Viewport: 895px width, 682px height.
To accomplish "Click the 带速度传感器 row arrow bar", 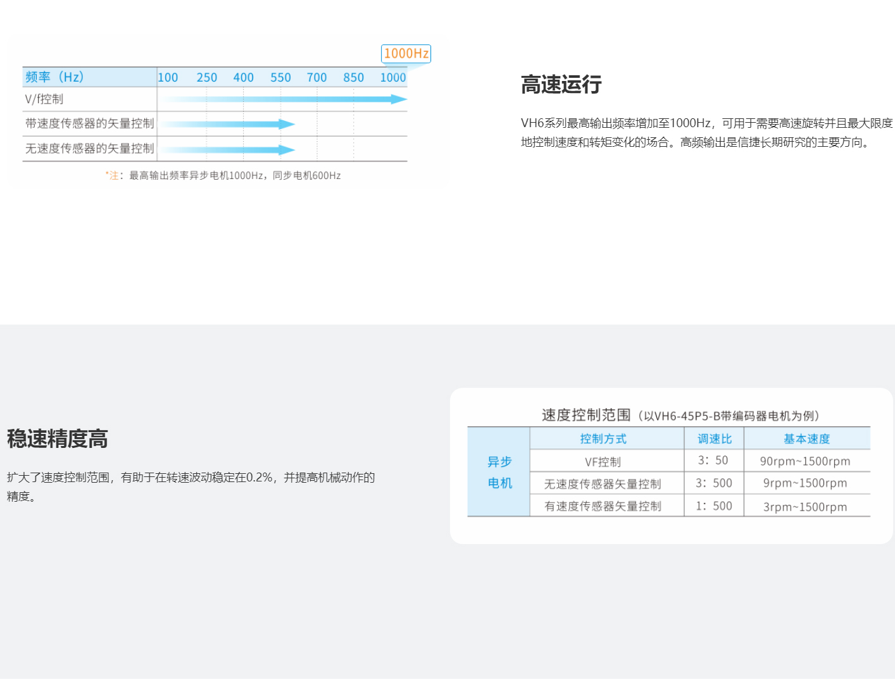I will [x=228, y=124].
